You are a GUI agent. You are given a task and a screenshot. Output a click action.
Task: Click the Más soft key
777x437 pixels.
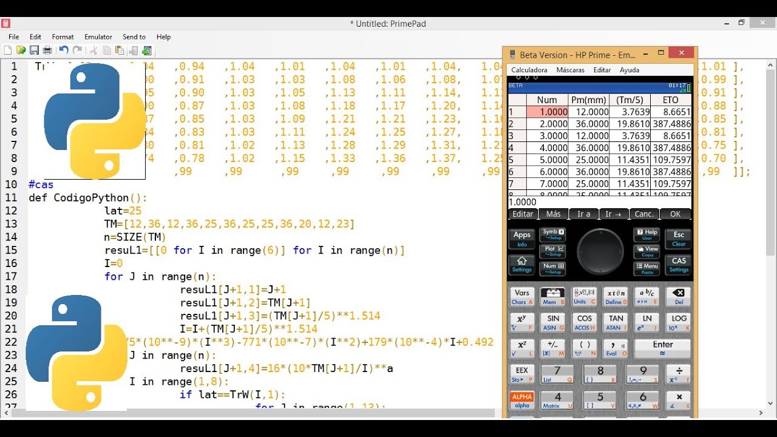553,214
